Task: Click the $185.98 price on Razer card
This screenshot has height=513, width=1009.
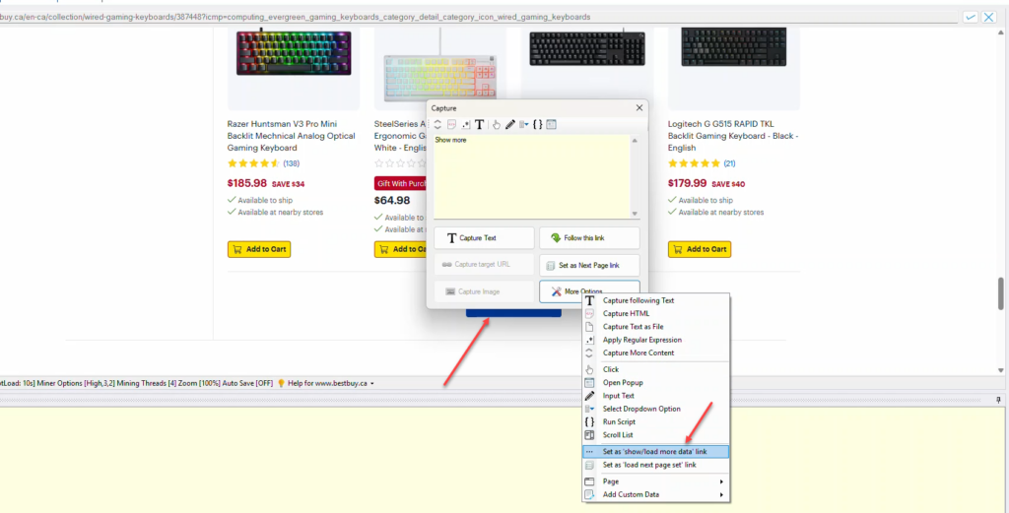Action: coord(247,183)
